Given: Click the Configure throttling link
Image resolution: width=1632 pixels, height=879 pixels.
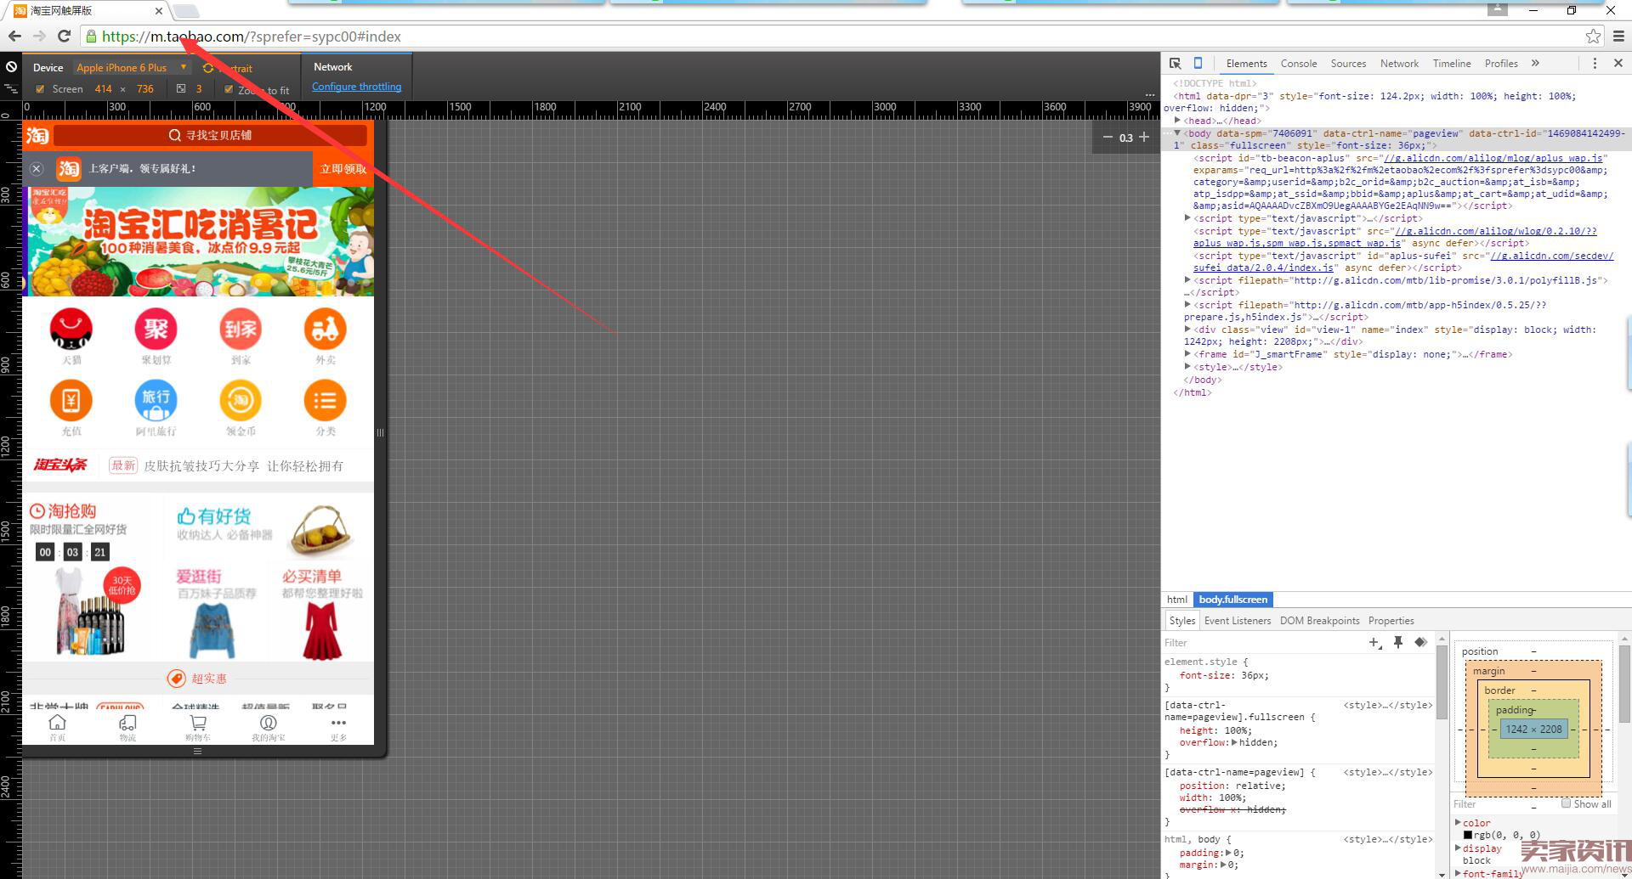Looking at the screenshot, I should pos(356,87).
